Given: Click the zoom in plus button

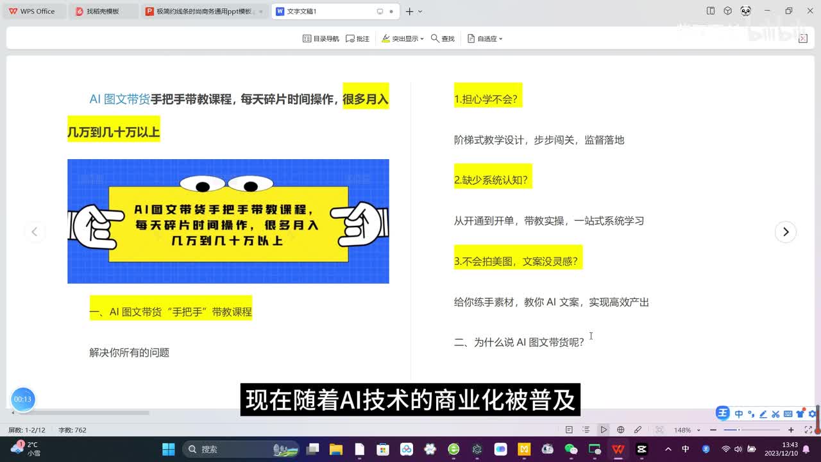Looking at the screenshot, I should (791, 430).
